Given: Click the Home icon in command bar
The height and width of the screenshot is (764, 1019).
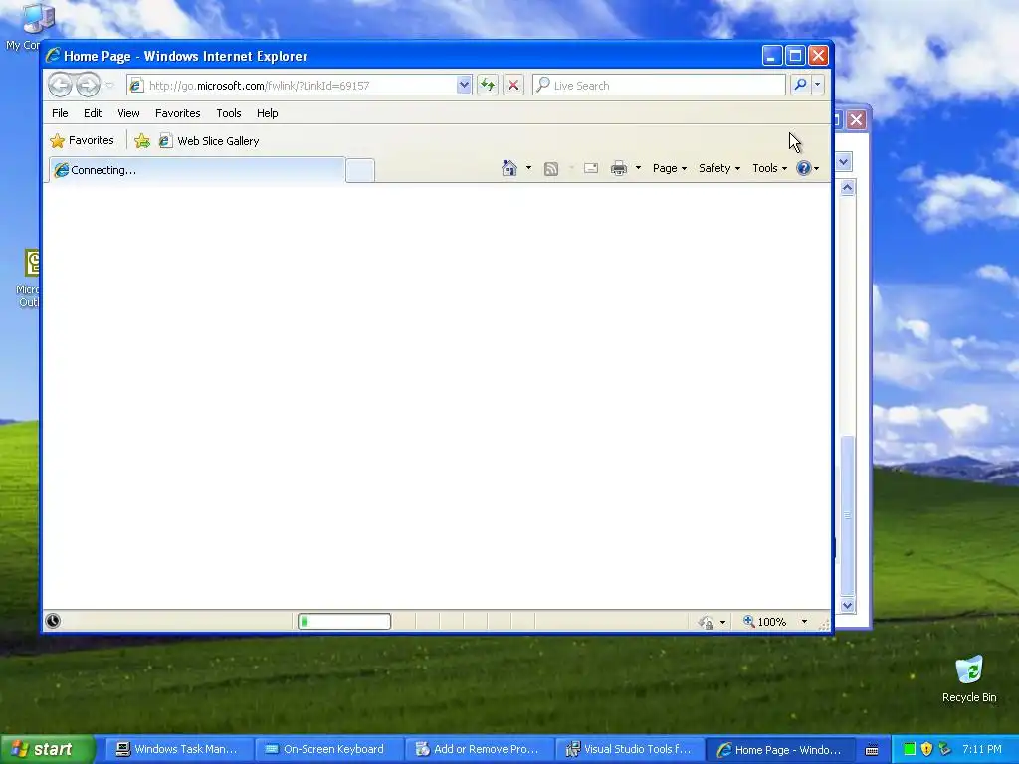Looking at the screenshot, I should coord(509,168).
